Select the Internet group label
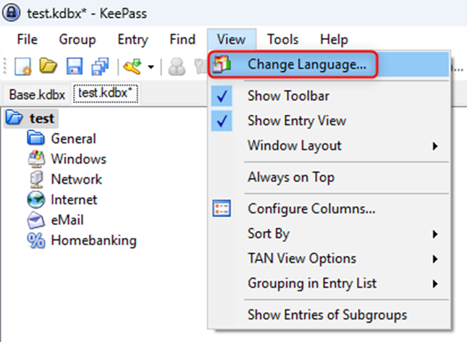The image size is (467, 342). point(74,200)
